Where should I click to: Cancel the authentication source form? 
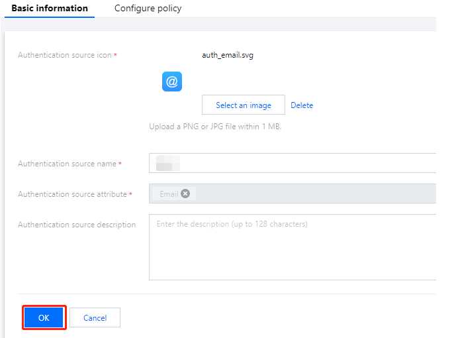pyautogui.click(x=95, y=317)
